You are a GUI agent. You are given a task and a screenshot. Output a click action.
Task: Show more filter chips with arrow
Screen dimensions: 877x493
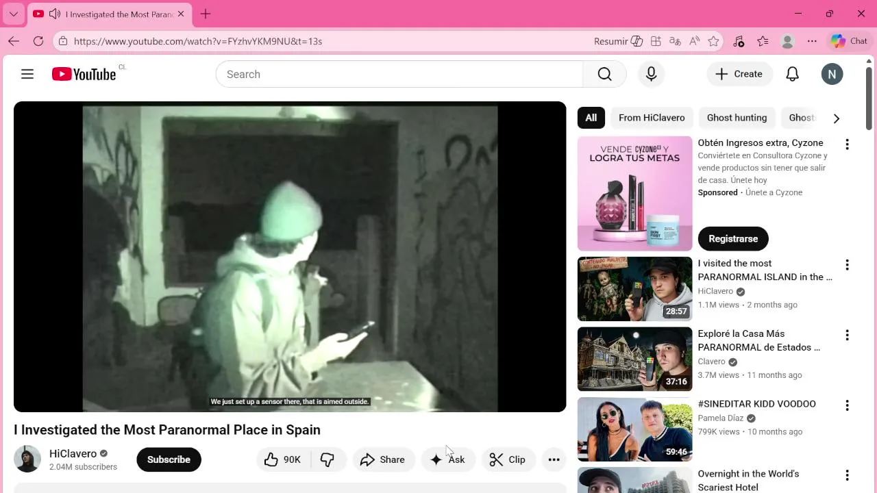click(x=836, y=118)
